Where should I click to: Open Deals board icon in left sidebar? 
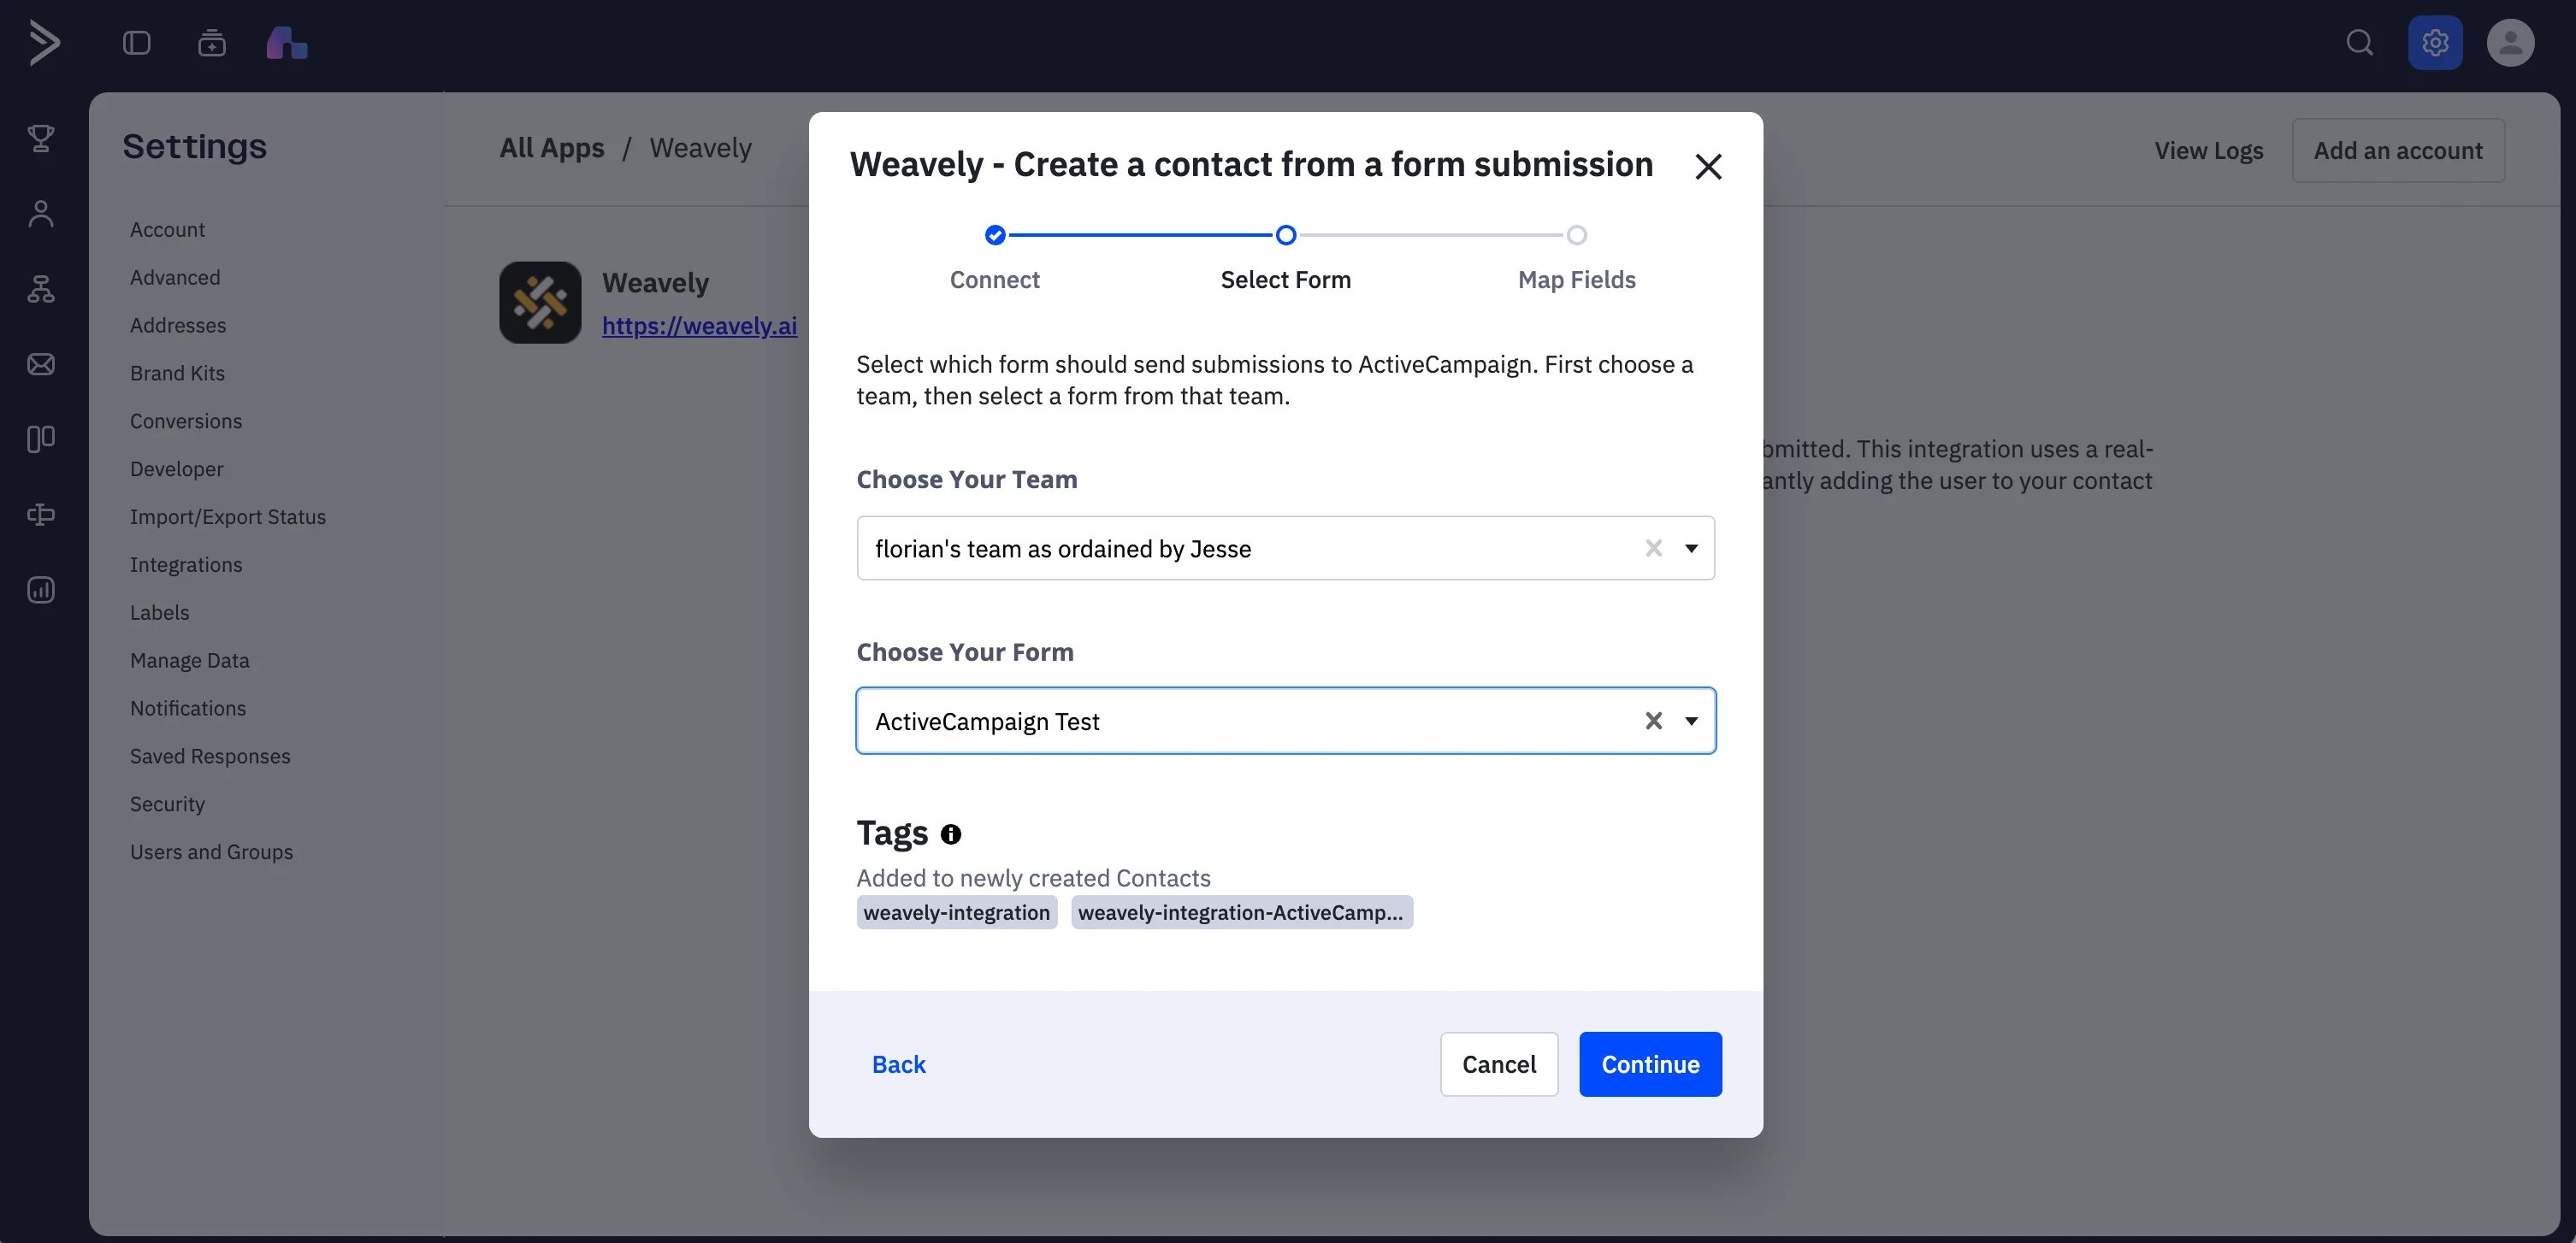41,439
